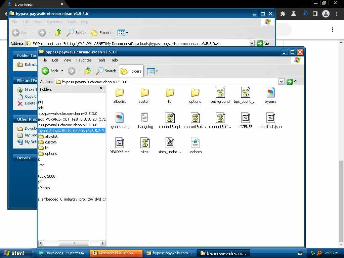Viewport: 344px width, 258px height.
Task: Open browser extensions puzzle icon
Action: point(283,14)
